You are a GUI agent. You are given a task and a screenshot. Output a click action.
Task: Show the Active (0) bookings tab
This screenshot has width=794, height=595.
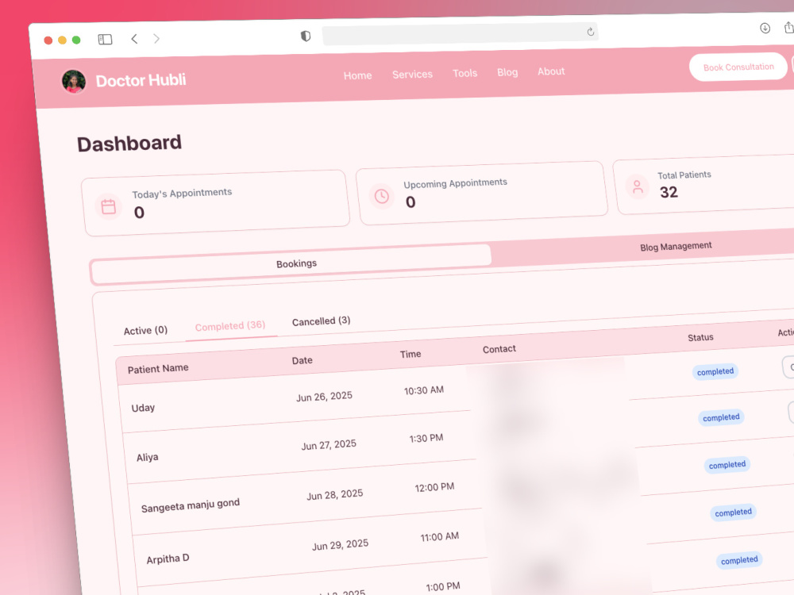[145, 330]
